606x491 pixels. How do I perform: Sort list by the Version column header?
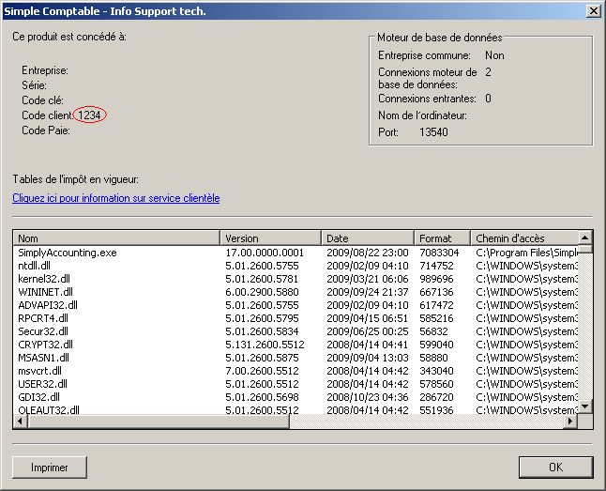tap(270, 238)
